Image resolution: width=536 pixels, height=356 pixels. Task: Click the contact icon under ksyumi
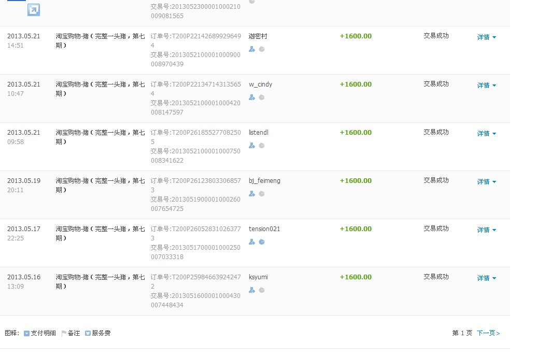click(252, 290)
